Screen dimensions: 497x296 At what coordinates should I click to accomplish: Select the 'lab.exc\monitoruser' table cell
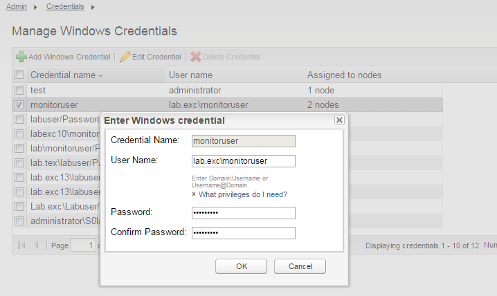pyautogui.click(x=208, y=105)
